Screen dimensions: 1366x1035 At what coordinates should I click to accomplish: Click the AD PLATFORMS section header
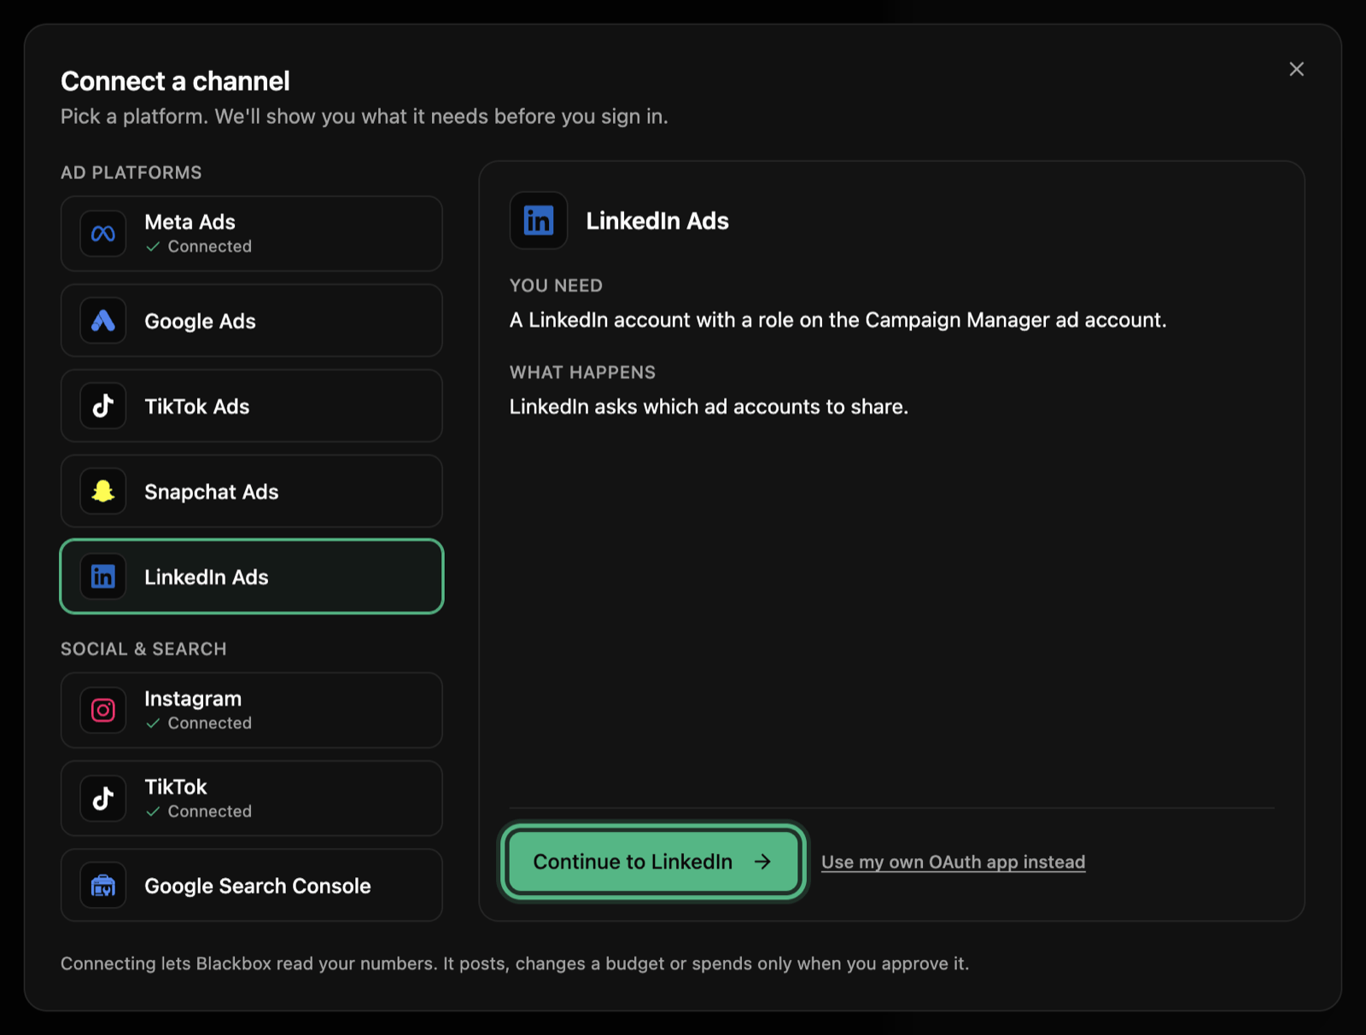tap(131, 172)
